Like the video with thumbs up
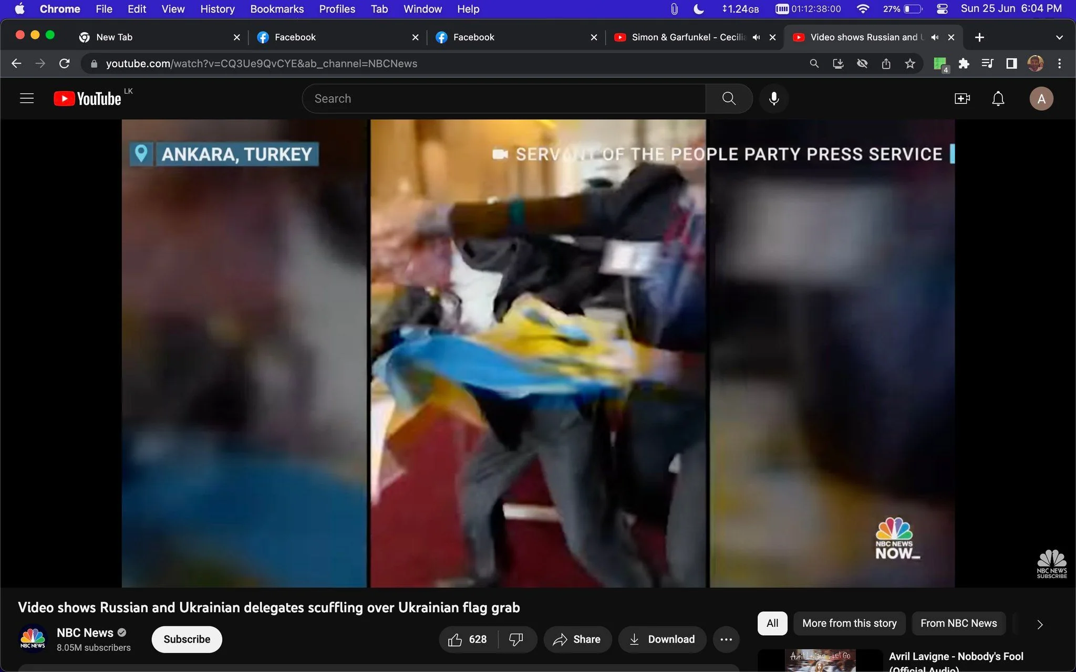Viewport: 1076px width, 672px height. 468,639
